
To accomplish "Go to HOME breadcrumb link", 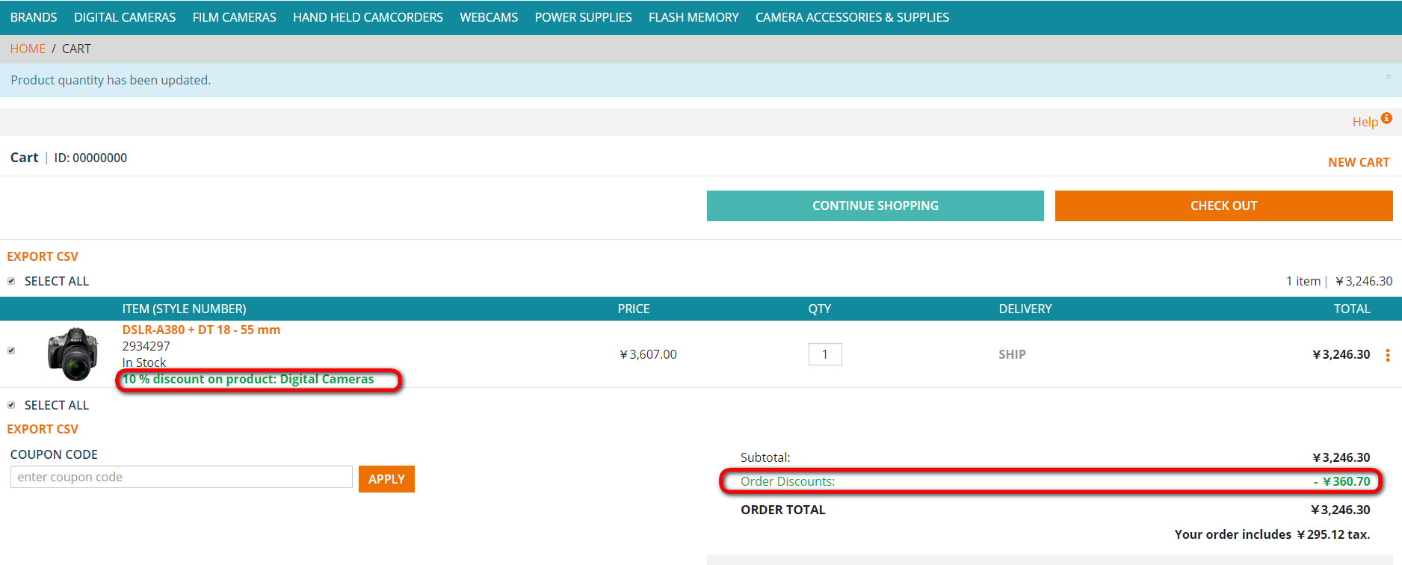I will click(28, 49).
